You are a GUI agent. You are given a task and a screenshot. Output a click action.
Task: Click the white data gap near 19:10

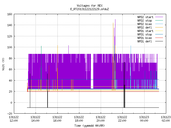point(92,71)
